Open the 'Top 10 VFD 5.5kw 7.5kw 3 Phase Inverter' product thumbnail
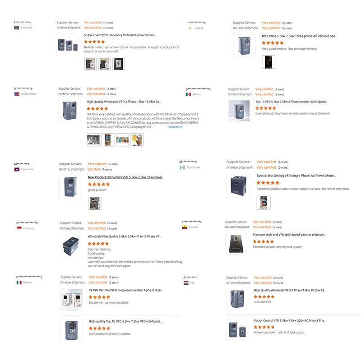This screenshot has height=361, width=361. (239, 111)
